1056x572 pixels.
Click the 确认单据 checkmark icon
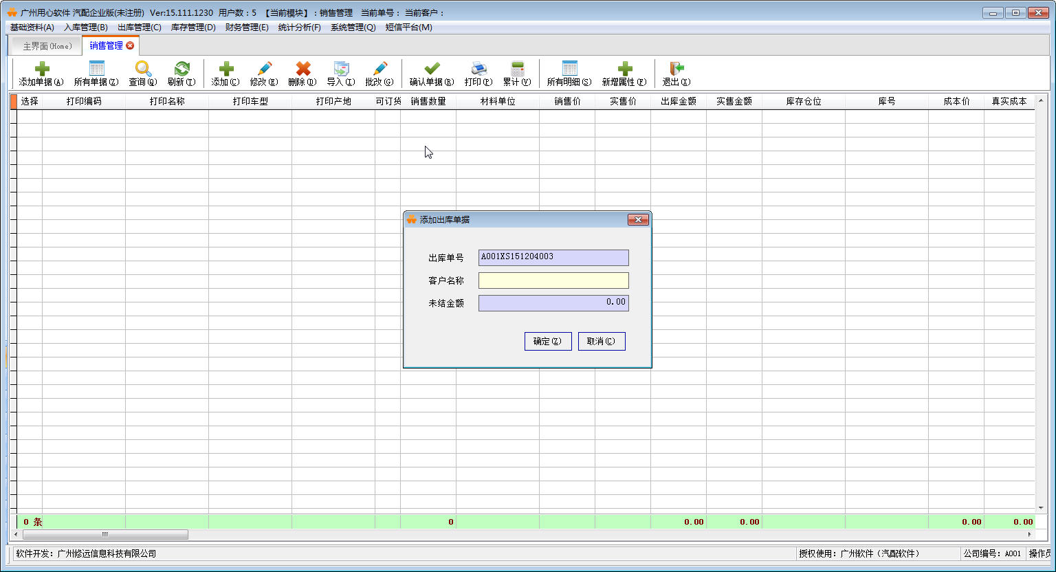coord(432,69)
